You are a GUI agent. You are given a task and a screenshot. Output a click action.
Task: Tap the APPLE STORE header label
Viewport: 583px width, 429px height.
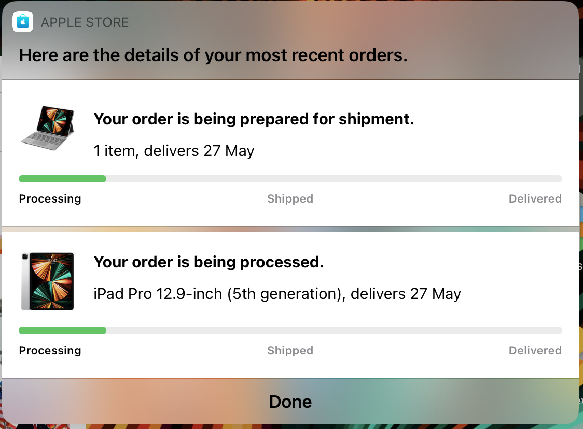[85, 23]
